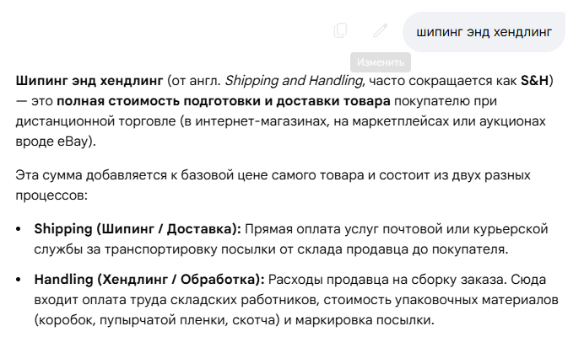Click the "Изменить" tooltip label
584x353 pixels.
[381, 62]
